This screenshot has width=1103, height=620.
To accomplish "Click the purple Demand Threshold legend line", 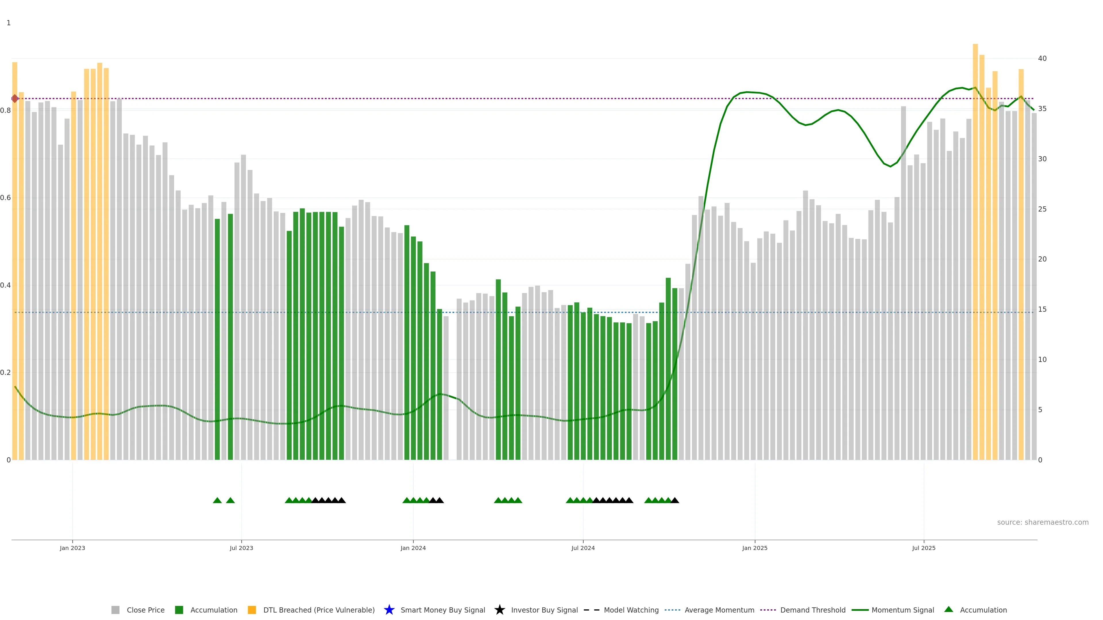I will [x=768, y=610].
